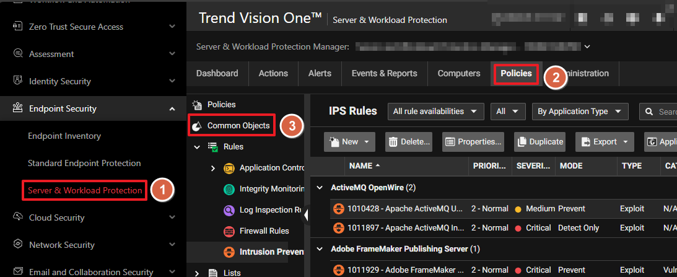Click the Zero Trust Secure Access shield icon
677x277 pixels.
coord(18,27)
